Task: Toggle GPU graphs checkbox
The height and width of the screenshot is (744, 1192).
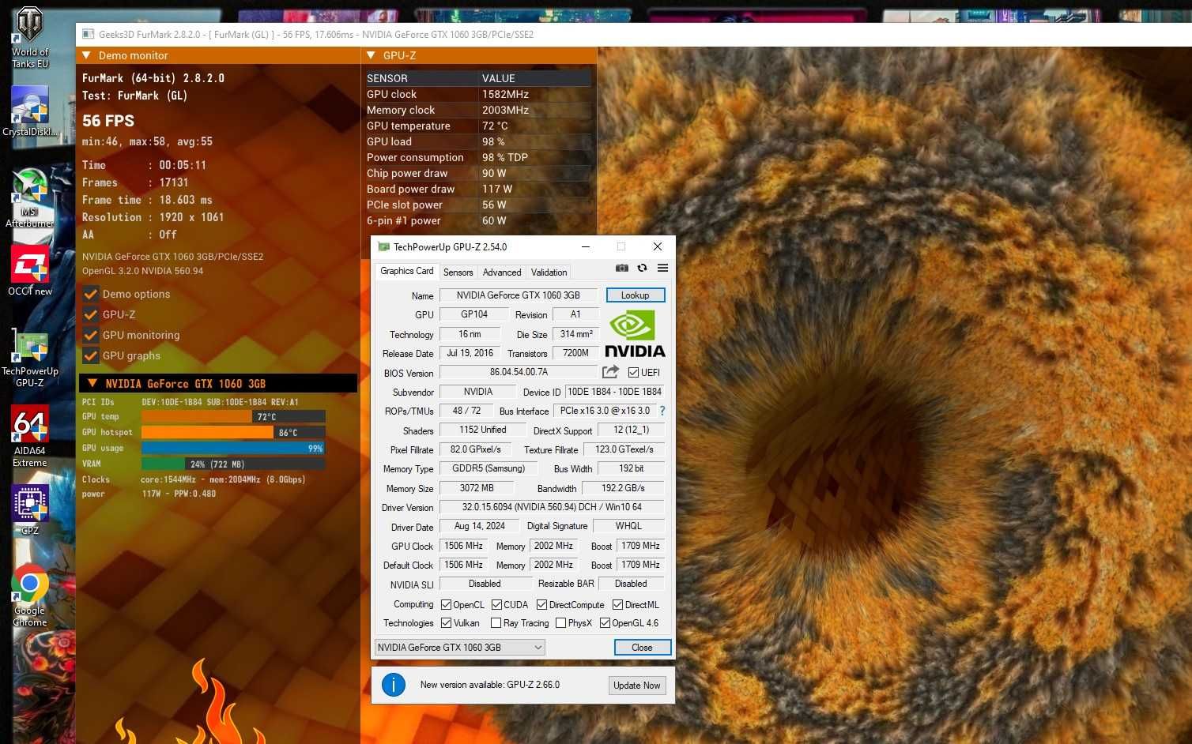Action: coord(91,355)
